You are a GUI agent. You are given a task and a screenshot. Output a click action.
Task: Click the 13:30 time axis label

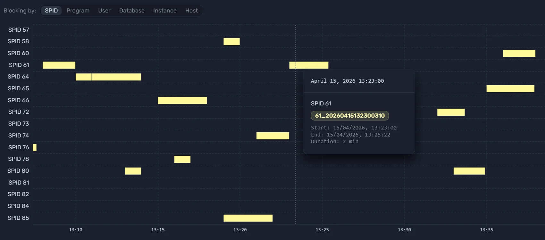(404, 230)
